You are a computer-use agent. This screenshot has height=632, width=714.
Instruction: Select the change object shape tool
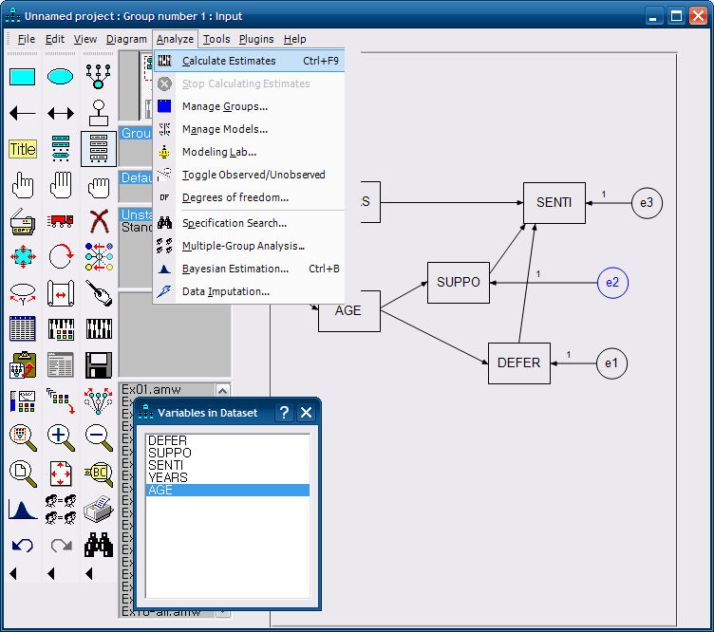coord(23,257)
